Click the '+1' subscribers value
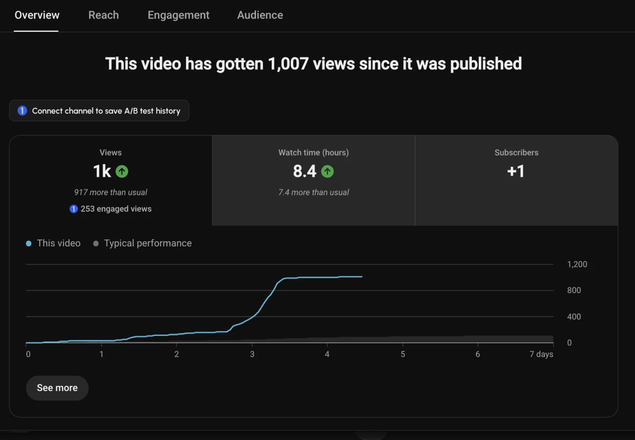Screen dimensions: 635x440 click(516, 171)
